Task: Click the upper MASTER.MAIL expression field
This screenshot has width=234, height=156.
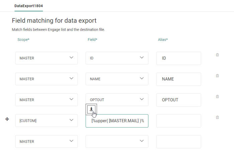Action: (117, 121)
